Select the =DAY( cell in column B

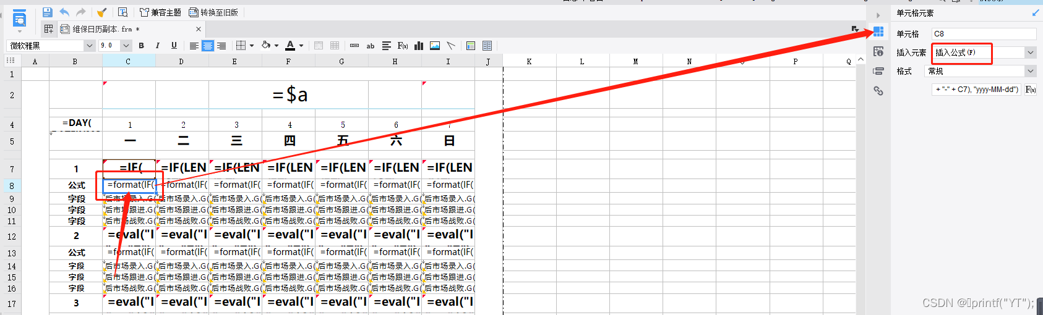point(76,123)
